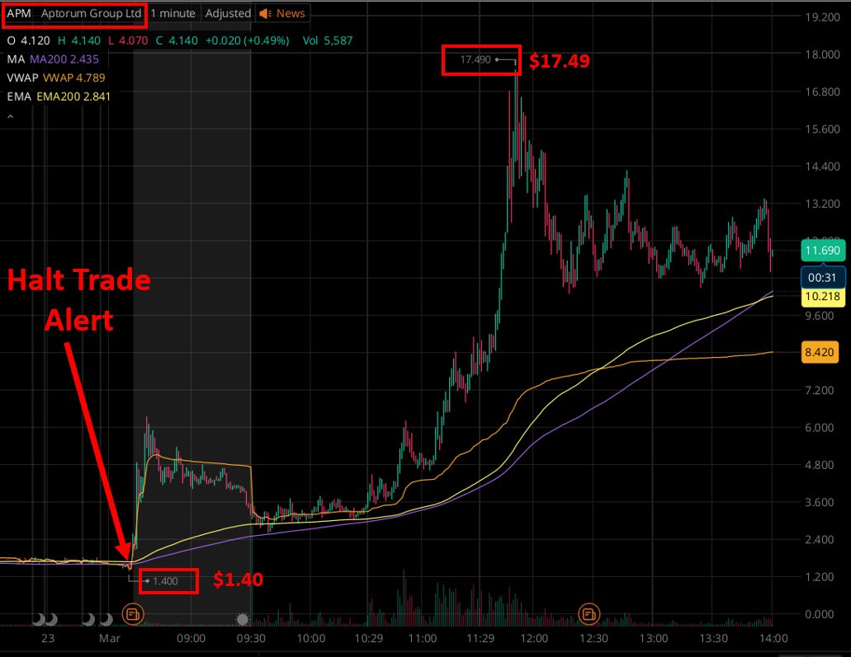Click the green 11.690 current price tag

click(x=822, y=251)
